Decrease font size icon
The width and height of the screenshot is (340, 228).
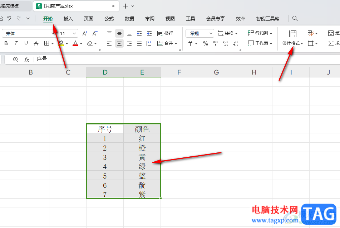(x=95, y=33)
